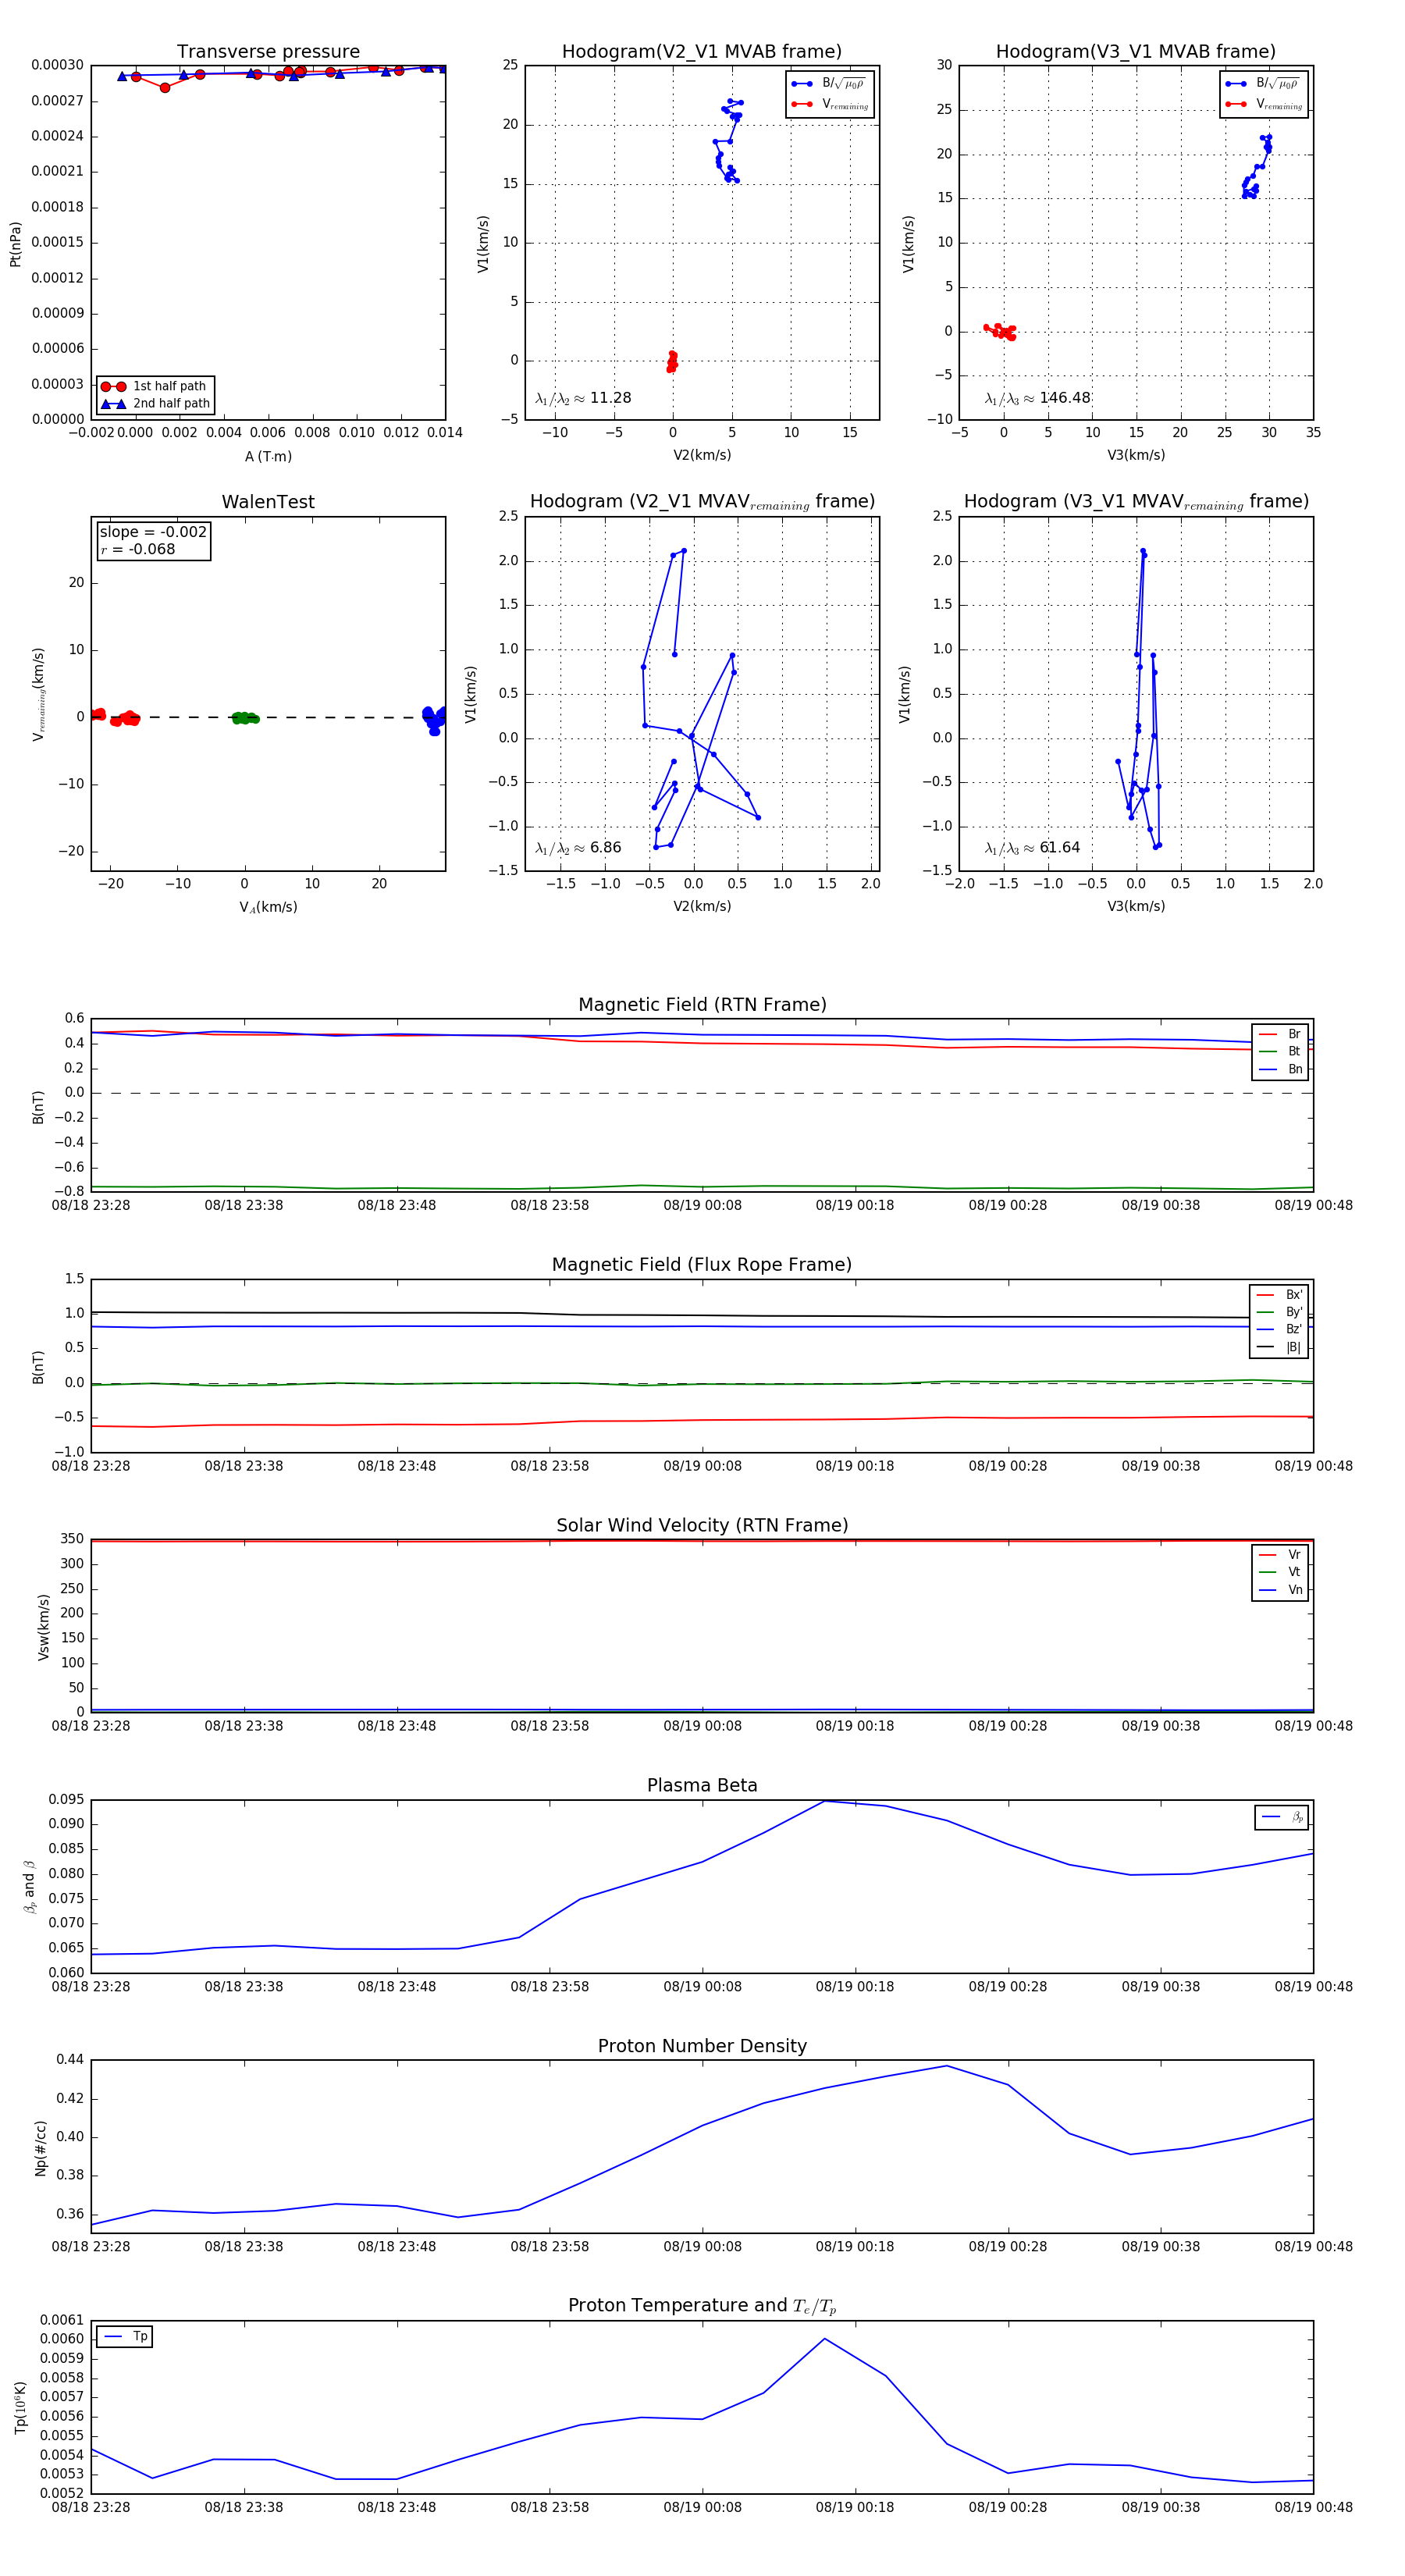Screen dimensions: 1405x2576
Task: Click the 'Vn' legend entry
Action: 1280,1590
